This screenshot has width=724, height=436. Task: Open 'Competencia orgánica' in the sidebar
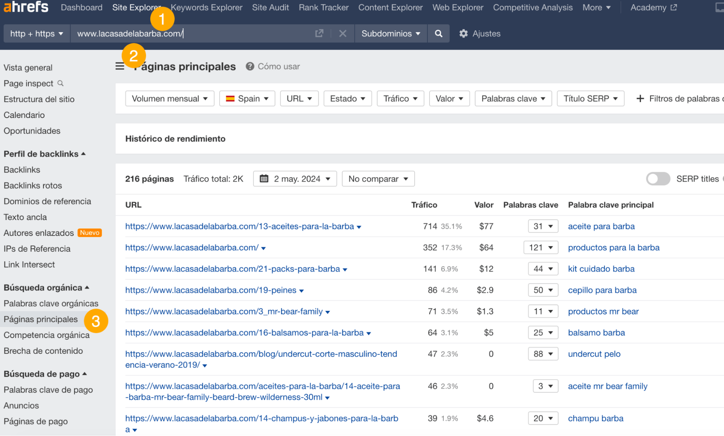click(46, 335)
